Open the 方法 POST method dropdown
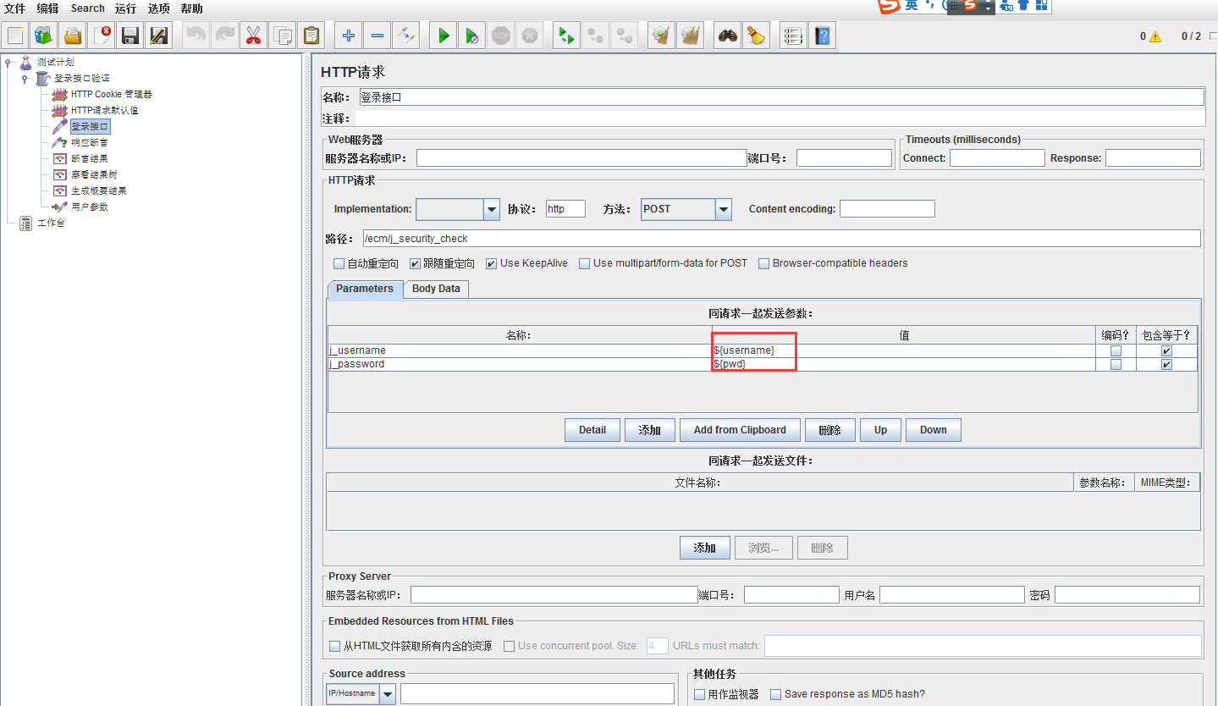This screenshot has width=1218, height=706. 723,209
